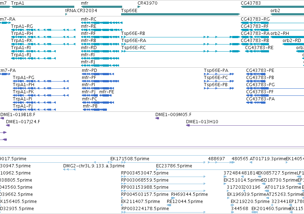Click the TrpA1-PK protein label
Viewport: 304px width, 214px height.
tap(24, 92)
